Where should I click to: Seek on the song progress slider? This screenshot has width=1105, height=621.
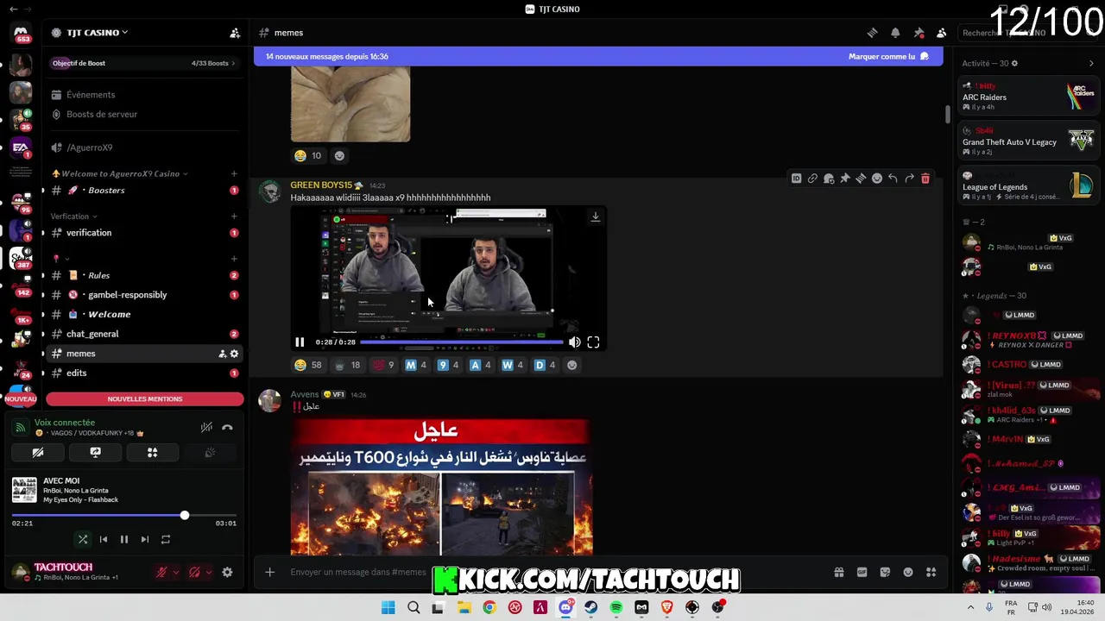(x=124, y=516)
